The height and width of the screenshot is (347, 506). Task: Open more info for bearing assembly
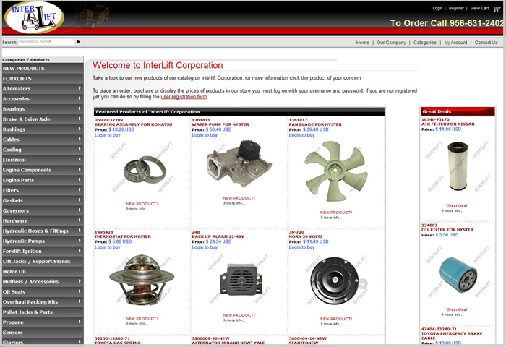point(137,209)
